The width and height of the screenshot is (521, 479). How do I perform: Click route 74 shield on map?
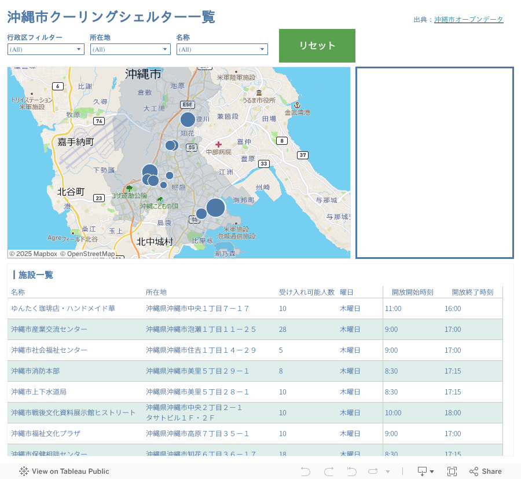(99, 121)
